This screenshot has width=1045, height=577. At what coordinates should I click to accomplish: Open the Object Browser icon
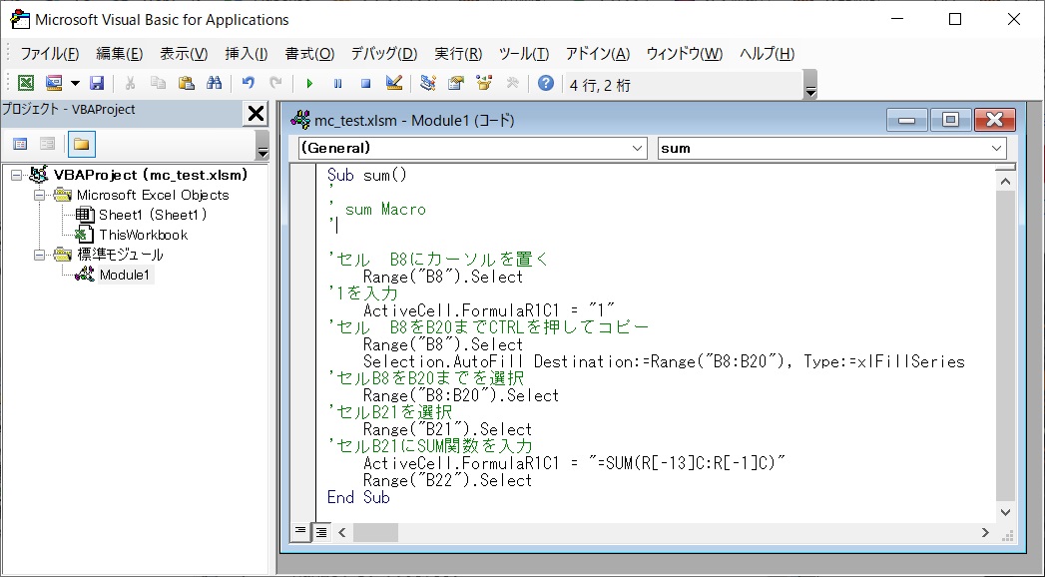coord(484,83)
